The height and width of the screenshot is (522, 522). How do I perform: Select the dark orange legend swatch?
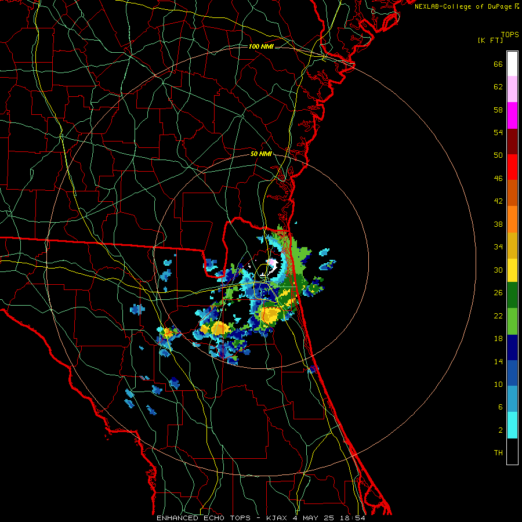[x=512, y=193]
